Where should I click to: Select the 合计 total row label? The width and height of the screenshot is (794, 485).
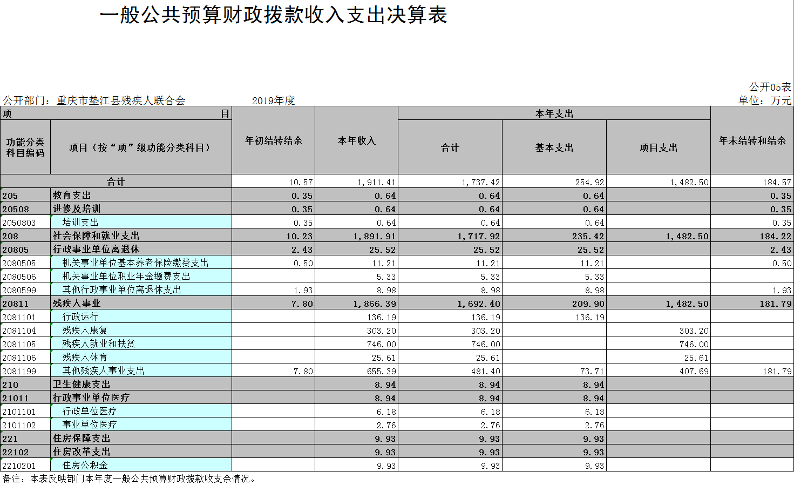tap(116, 181)
